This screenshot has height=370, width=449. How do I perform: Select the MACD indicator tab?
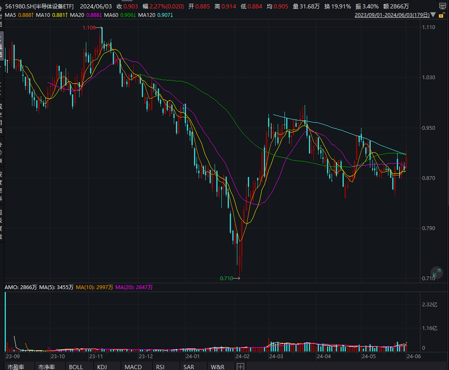click(133, 367)
